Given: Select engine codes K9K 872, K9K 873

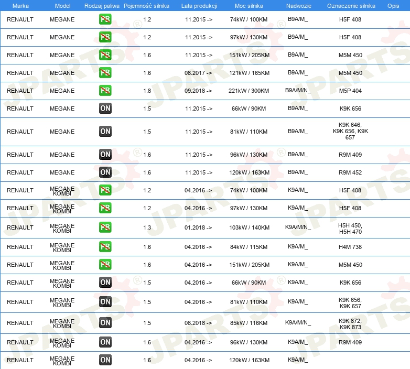Looking at the screenshot, I should 350,324.
